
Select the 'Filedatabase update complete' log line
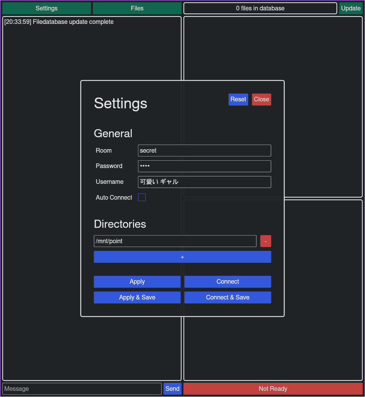point(59,22)
